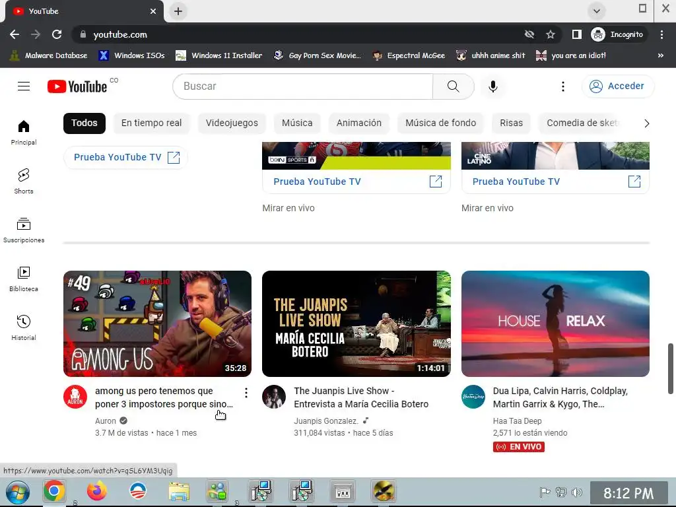Open Chrome three-dot menu
This screenshot has width=676, height=507.
(661, 34)
